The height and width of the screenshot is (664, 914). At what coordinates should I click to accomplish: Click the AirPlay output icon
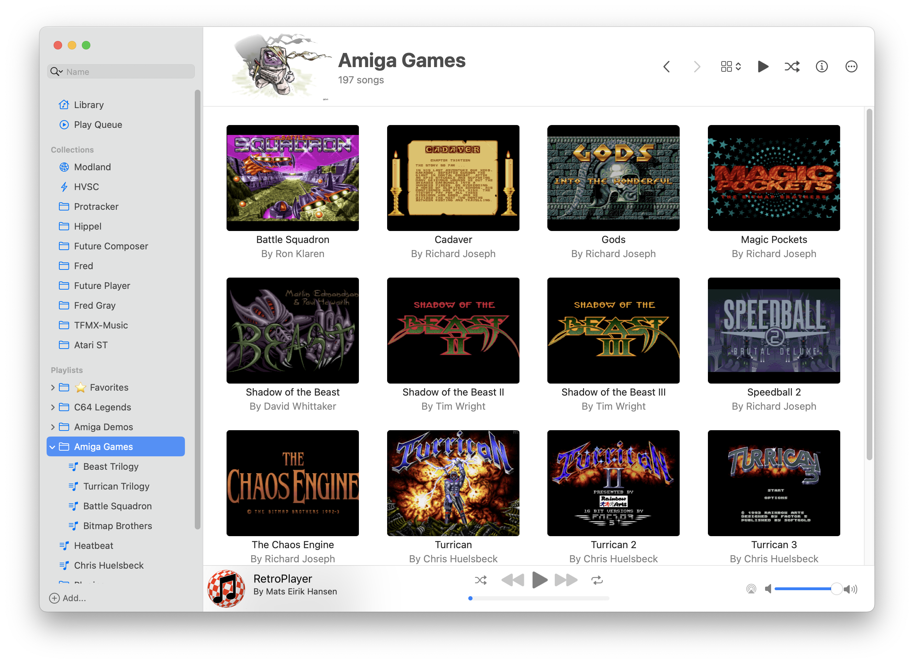click(751, 589)
